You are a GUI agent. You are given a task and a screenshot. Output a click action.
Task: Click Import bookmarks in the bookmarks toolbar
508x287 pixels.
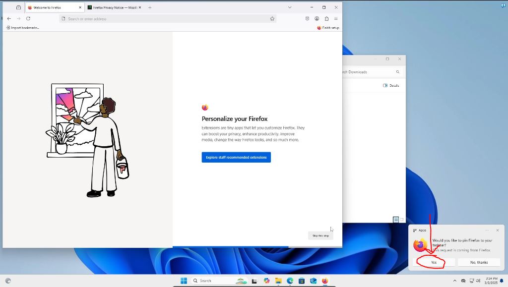[22, 28]
